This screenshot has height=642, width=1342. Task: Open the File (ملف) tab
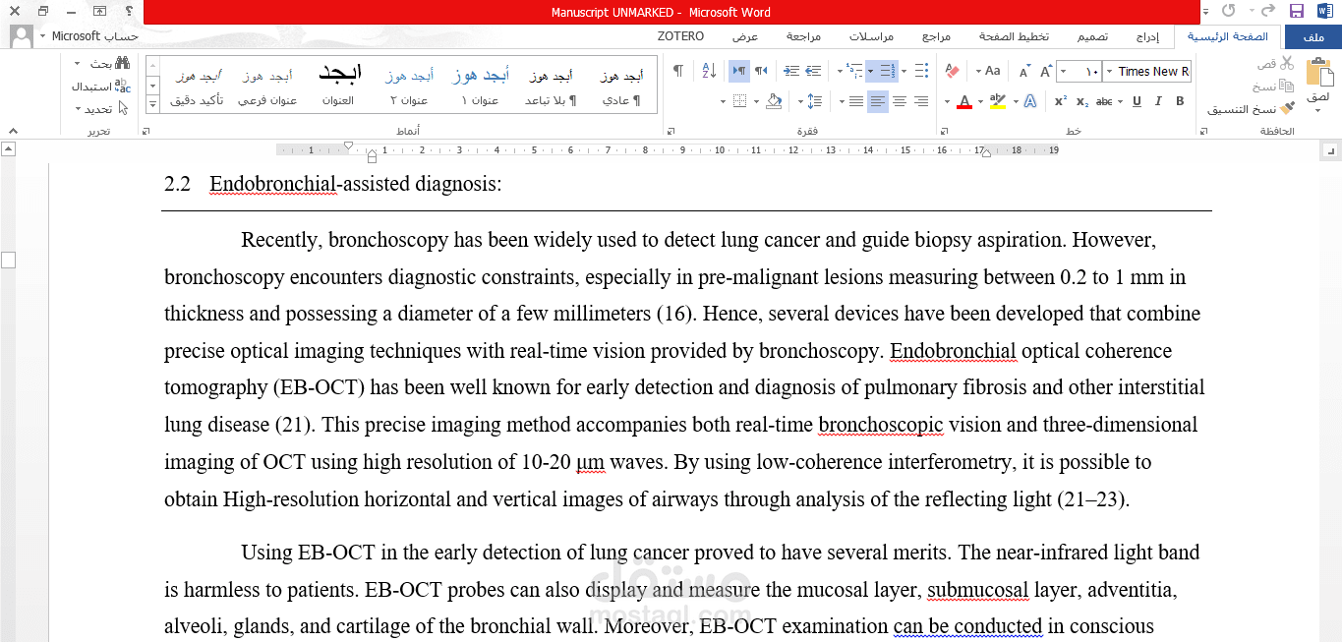[x=1313, y=36]
